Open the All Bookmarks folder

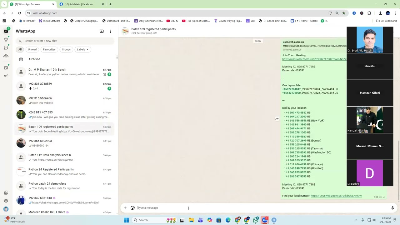[387, 21]
